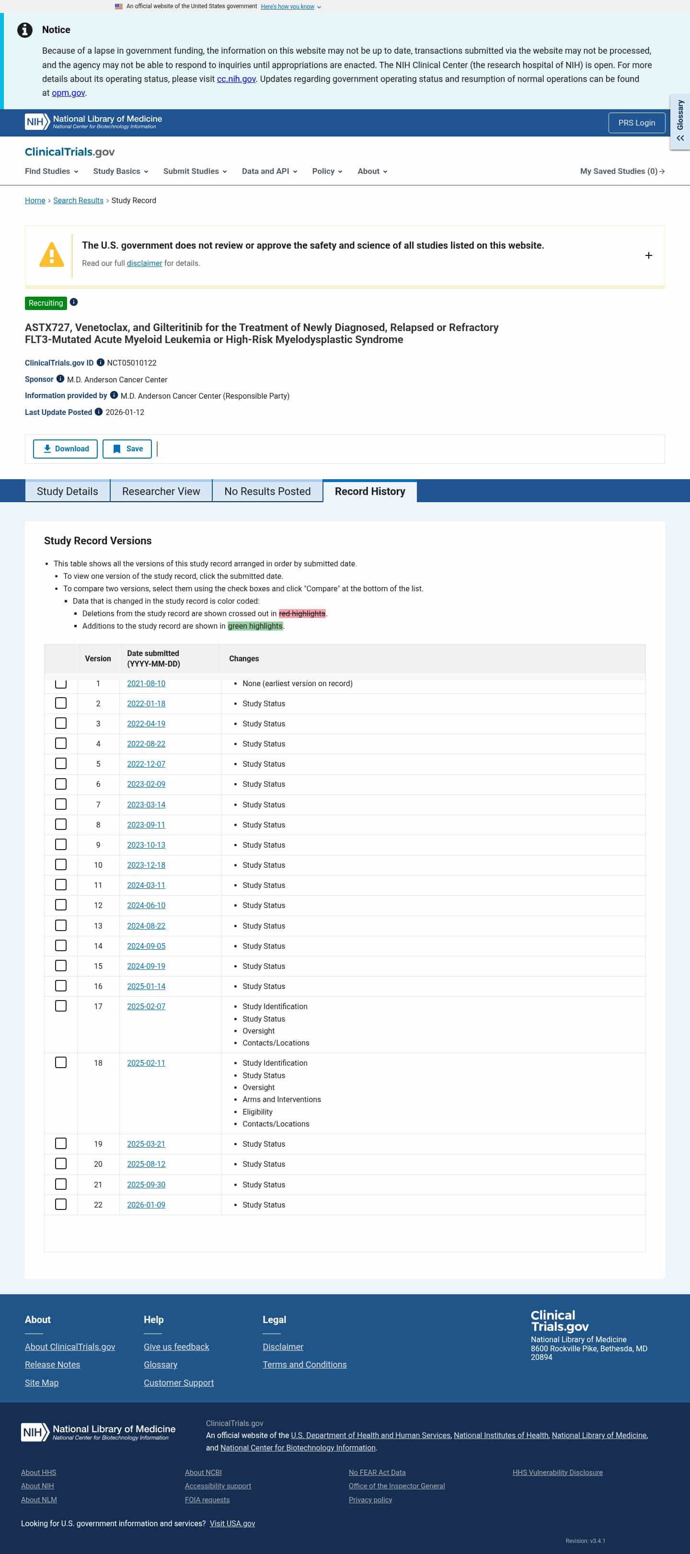Screen dimensions: 690x1554
Task: Open the Privacy policy footer link
Action: click(x=370, y=1500)
